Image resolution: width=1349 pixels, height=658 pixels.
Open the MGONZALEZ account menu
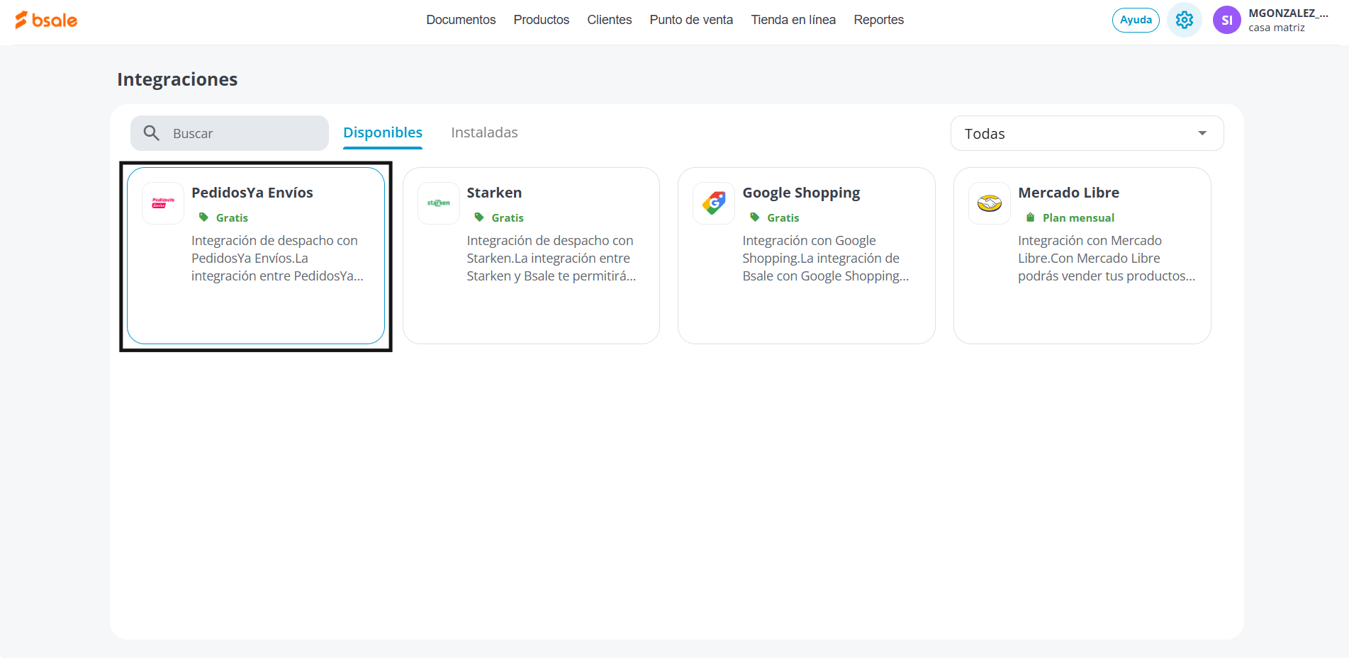pos(1288,13)
